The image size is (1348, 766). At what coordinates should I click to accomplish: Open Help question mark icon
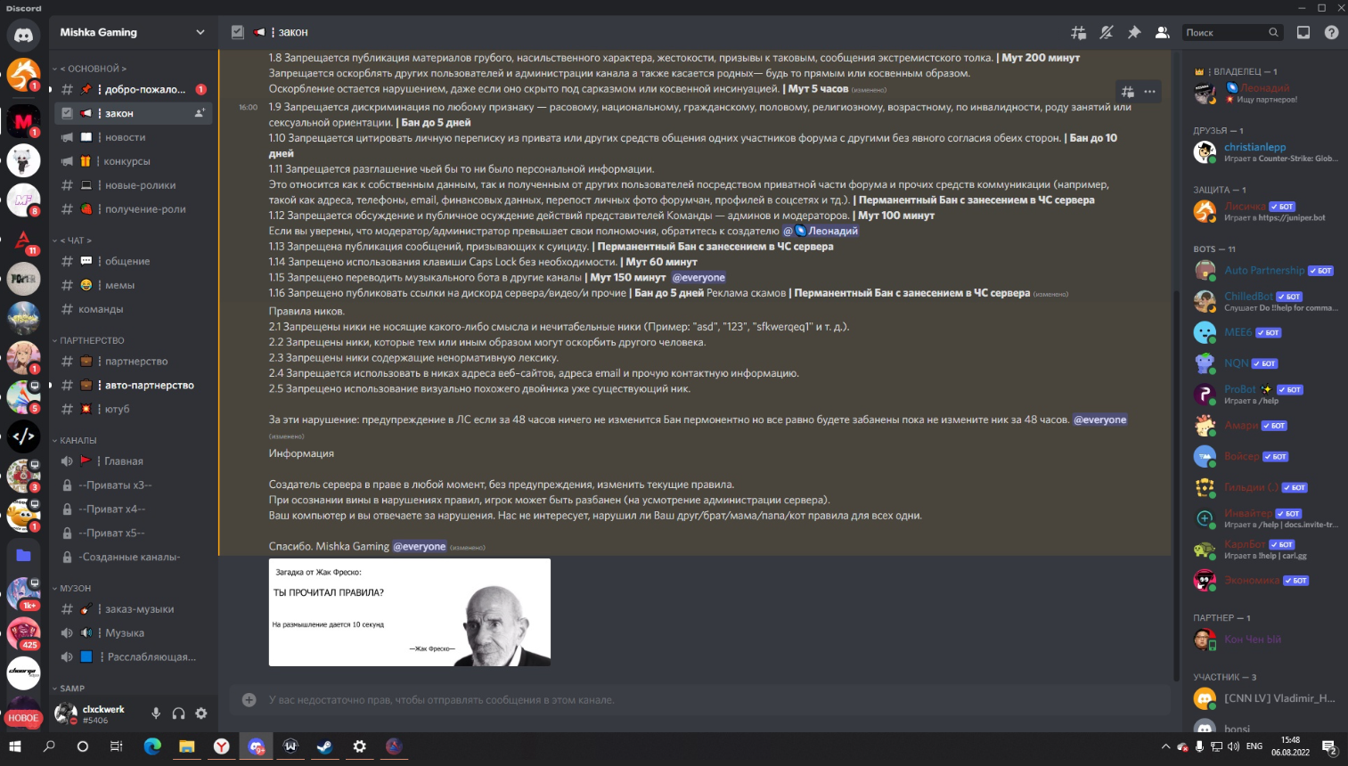click(x=1331, y=32)
